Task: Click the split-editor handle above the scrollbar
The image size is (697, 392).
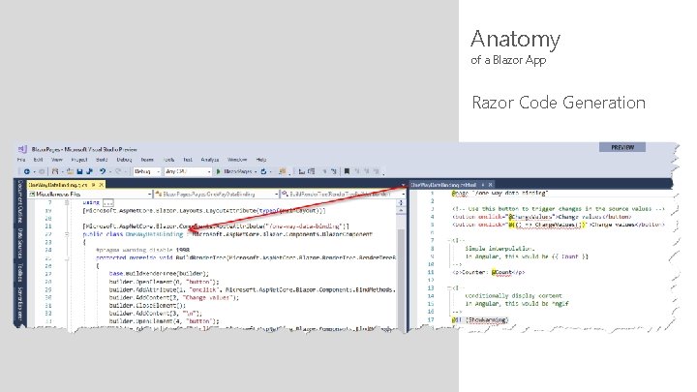Action: point(401,202)
